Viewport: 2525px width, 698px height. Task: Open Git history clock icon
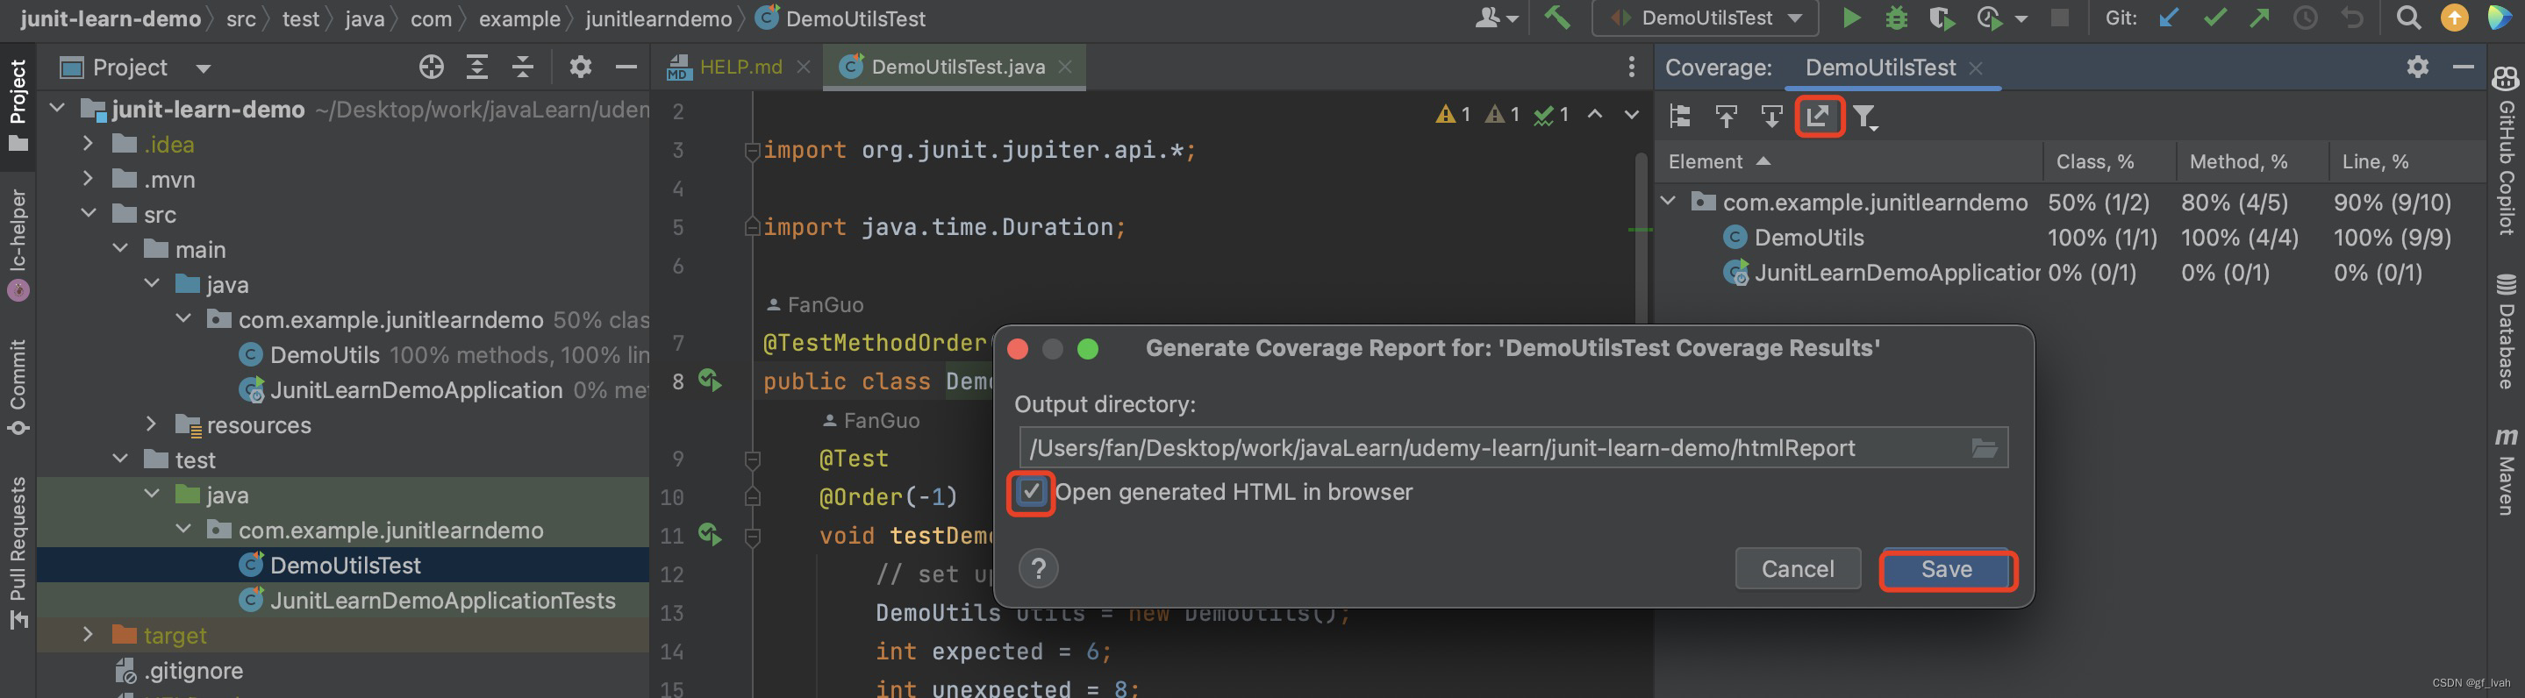2306,18
